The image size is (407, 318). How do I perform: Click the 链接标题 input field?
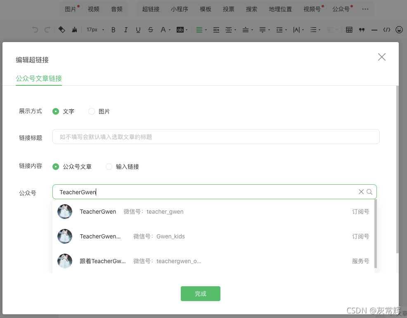click(x=216, y=137)
